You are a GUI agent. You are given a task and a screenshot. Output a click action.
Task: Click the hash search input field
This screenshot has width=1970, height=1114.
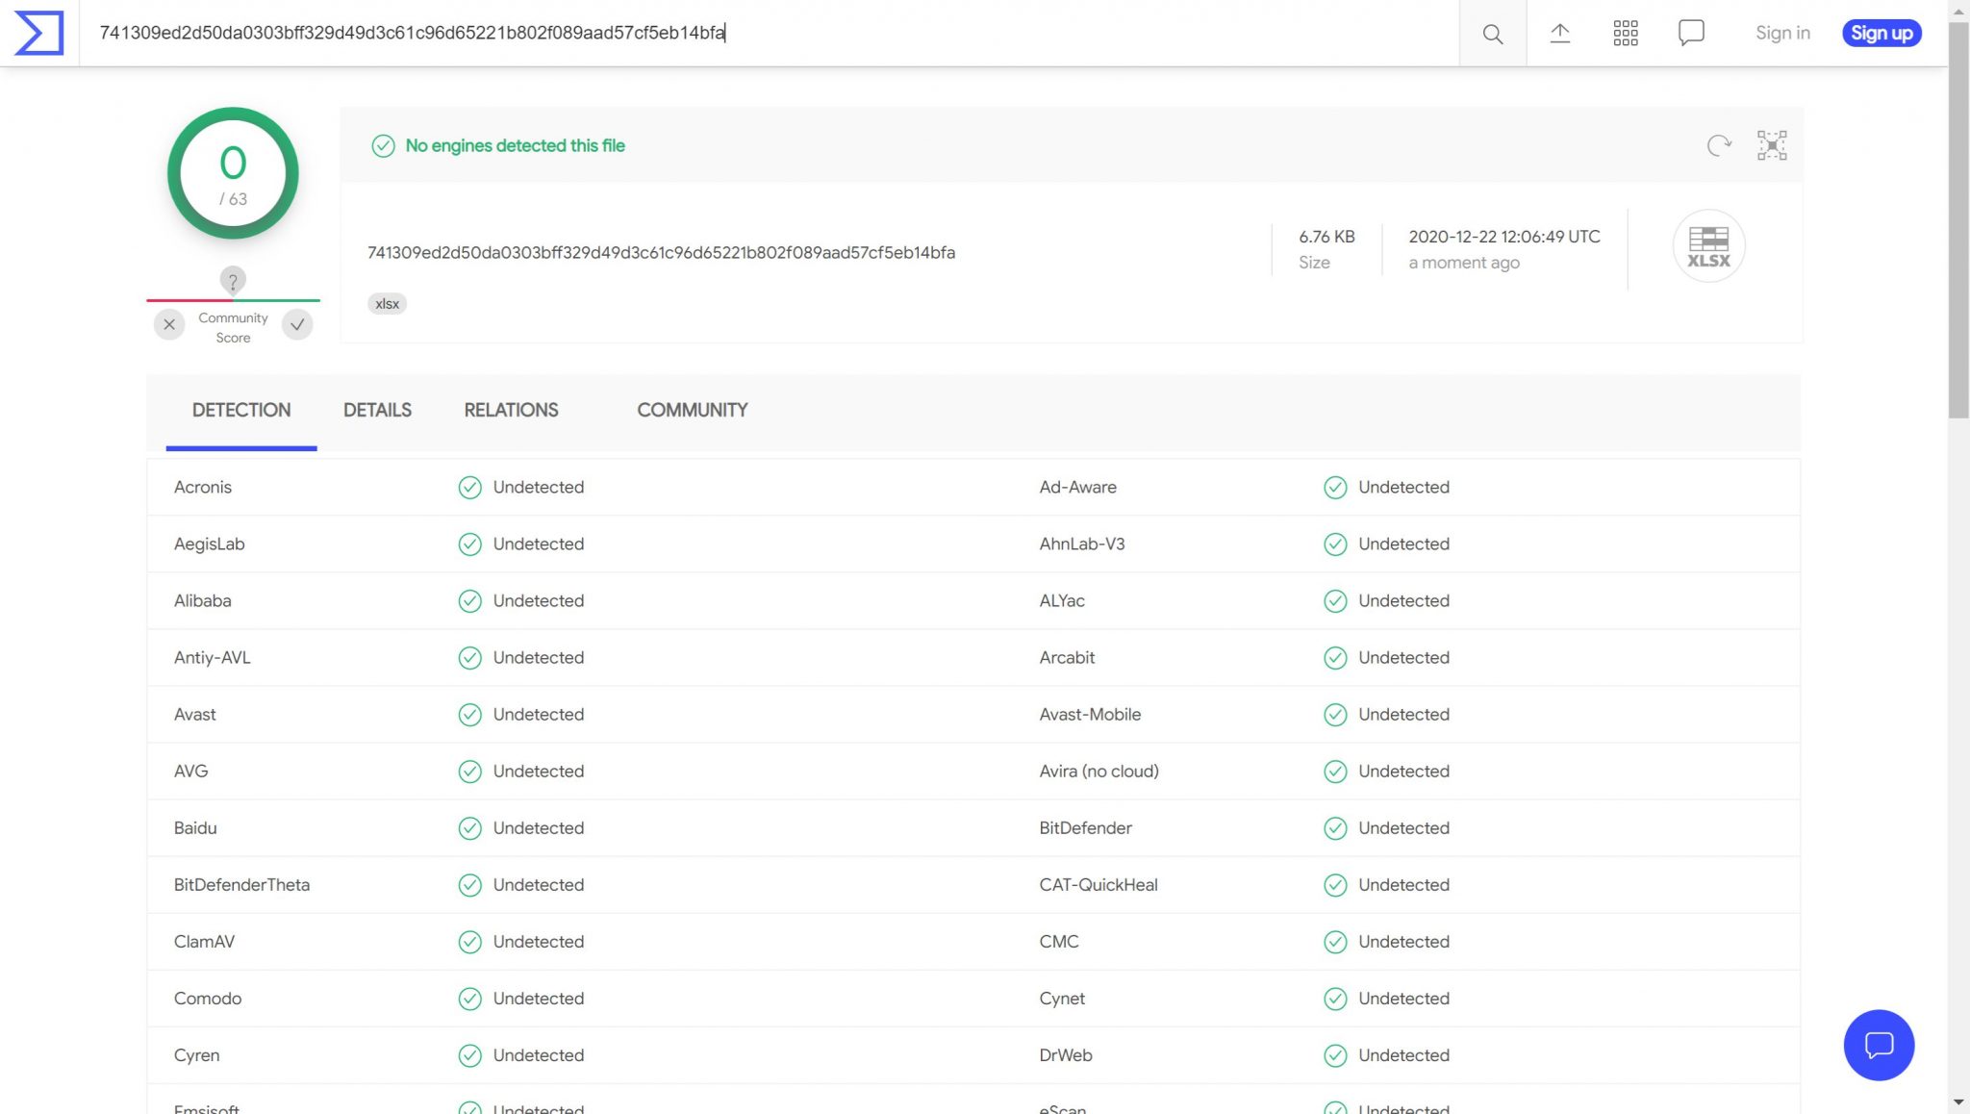point(769,33)
